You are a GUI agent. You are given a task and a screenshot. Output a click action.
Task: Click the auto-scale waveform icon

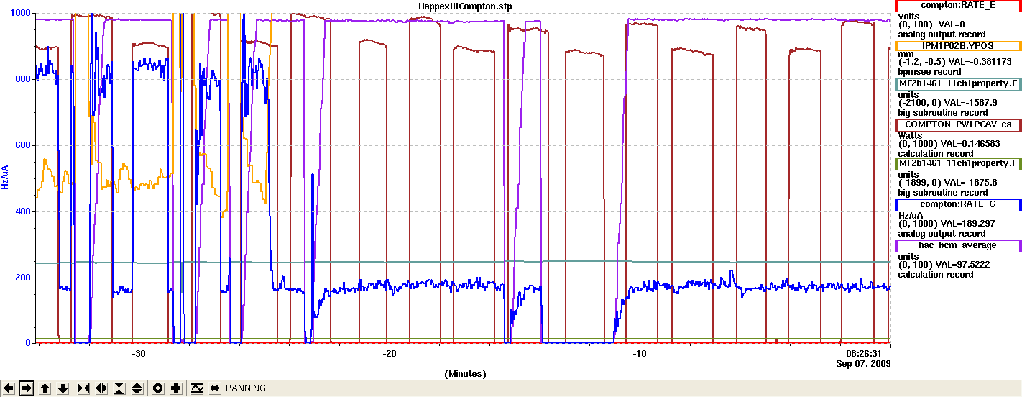pyautogui.click(x=196, y=388)
